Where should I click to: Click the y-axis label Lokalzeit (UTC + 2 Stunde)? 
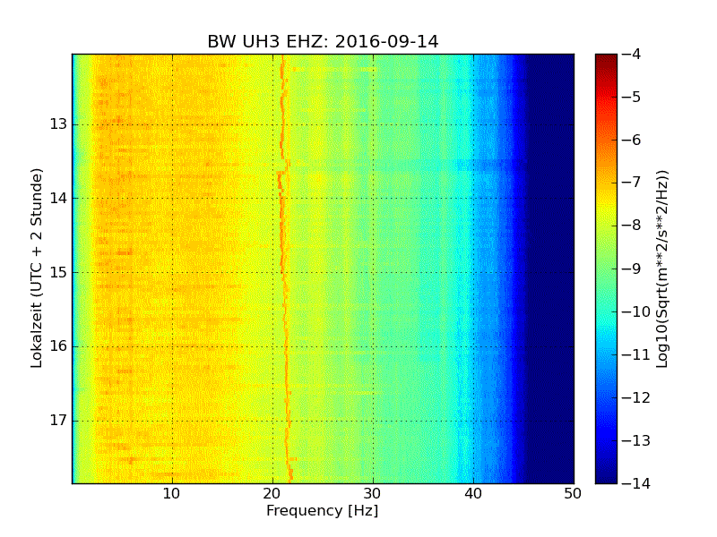pyautogui.click(x=37, y=268)
